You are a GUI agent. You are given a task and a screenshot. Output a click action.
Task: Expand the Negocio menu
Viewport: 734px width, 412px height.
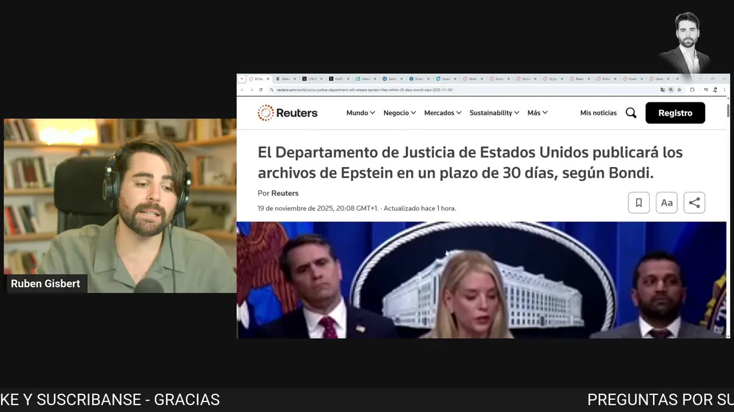[x=400, y=113]
